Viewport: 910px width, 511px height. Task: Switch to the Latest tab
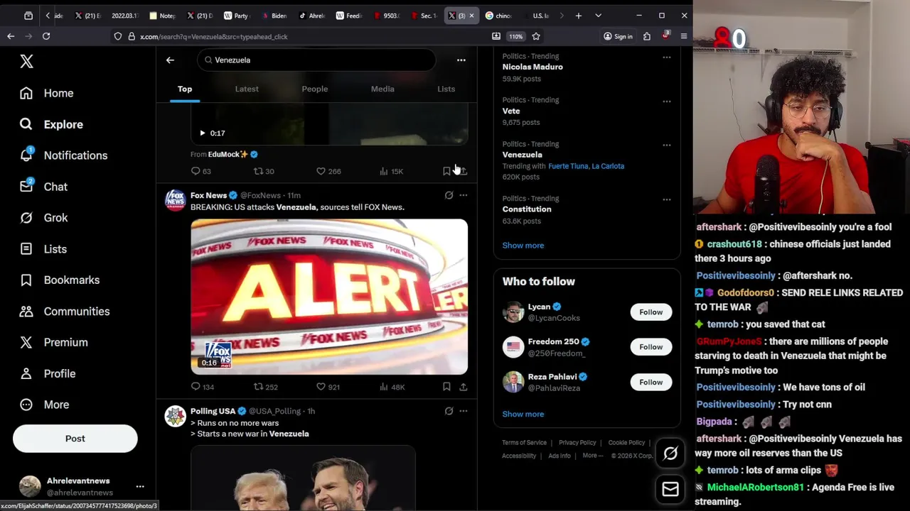click(x=247, y=89)
